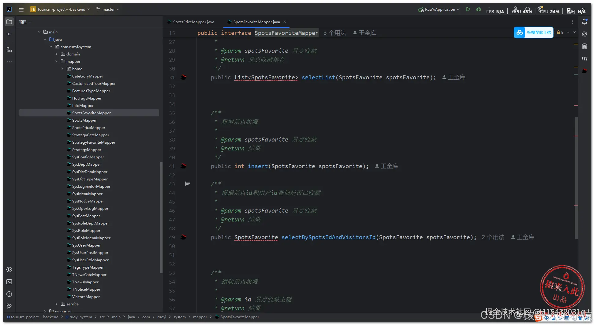
Task: Open the main hamburger menu
Action: 21,9
